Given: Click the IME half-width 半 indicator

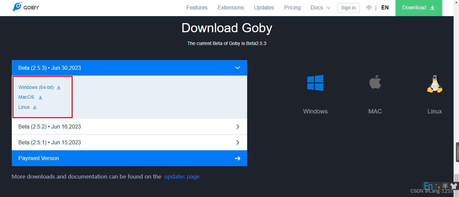Looking at the screenshot, I should pyautogui.click(x=445, y=186).
